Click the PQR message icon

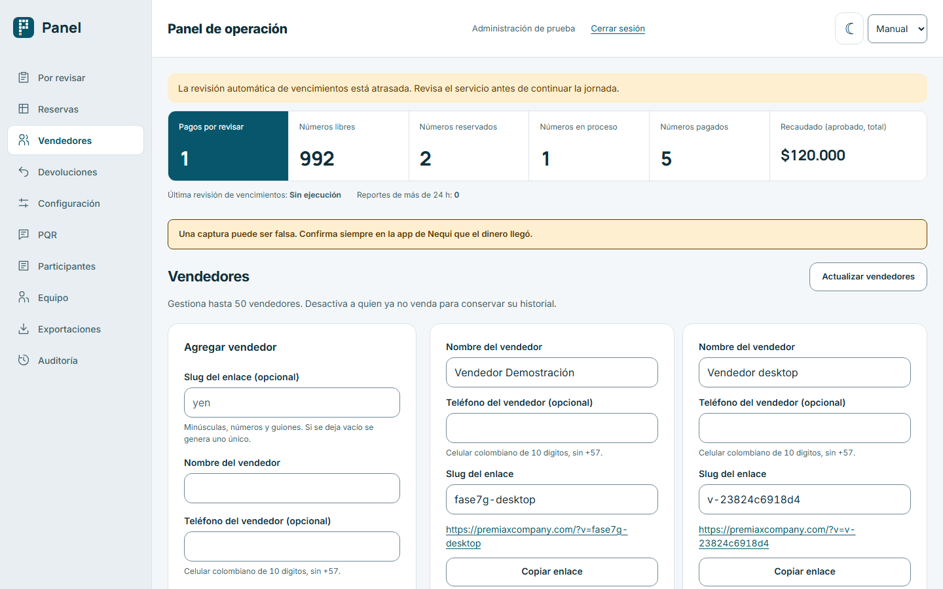pos(24,234)
